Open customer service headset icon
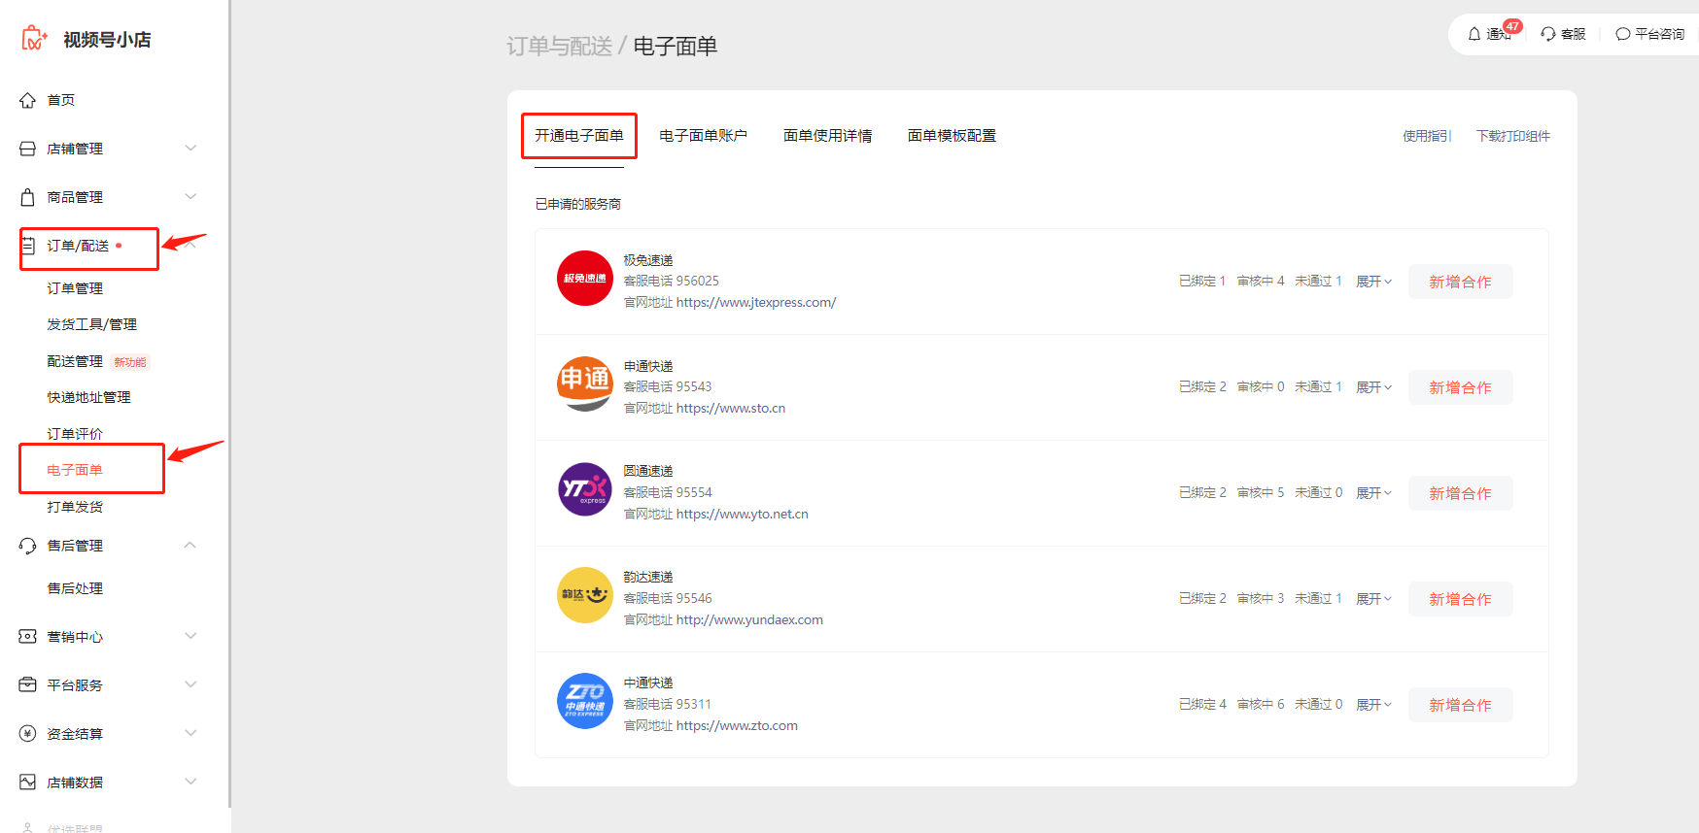The height and width of the screenshot is (833, 1699). (1548, 34)
